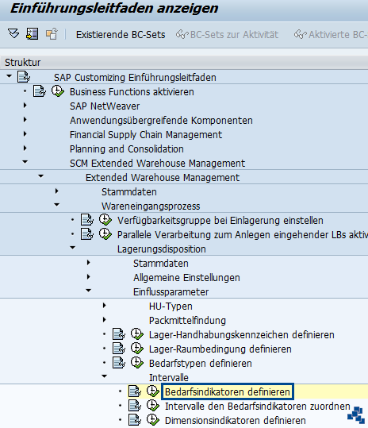
Task: Select SCM Extended Warehouse Management label
Action: (157, 164)
